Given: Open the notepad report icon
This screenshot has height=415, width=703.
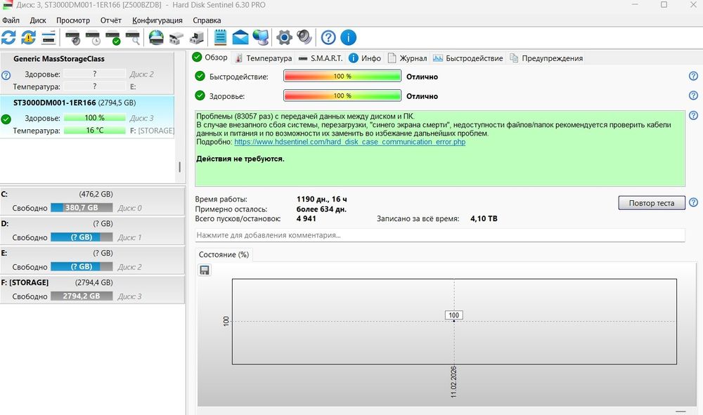Looking at the screenshot, I should pos(220,38).
